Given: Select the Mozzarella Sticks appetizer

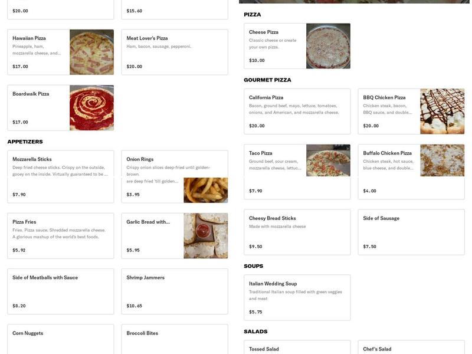Looking at the screenshot, I should pyautogui.click(x=59, y=174).
